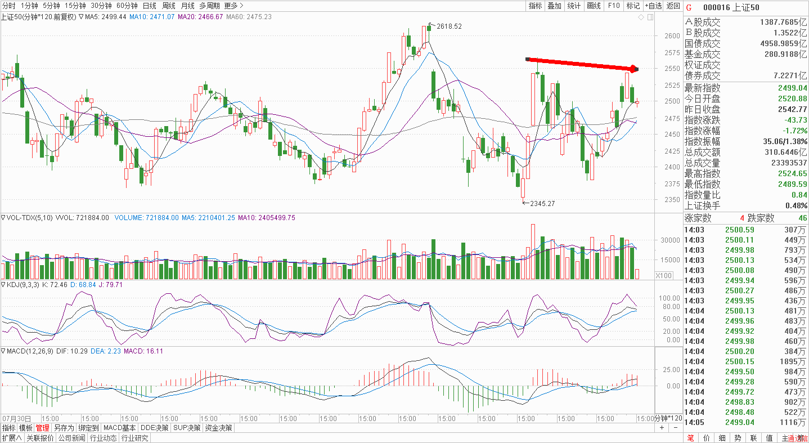Open the SUP决策 tab
Screen dimensions: 809x443
click(187, 428)
